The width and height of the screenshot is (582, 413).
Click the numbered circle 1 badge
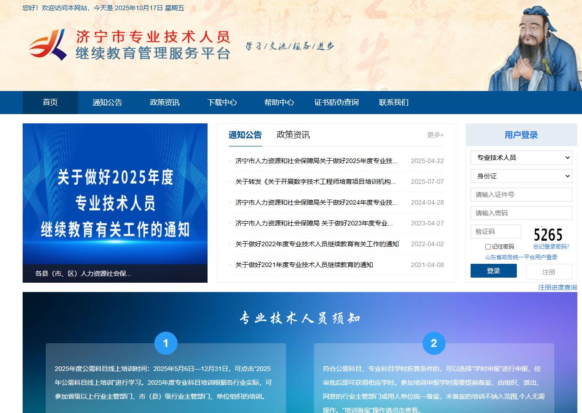(165, 343)
